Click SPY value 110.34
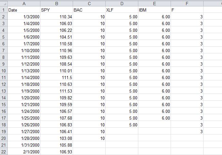Screen dimensions: 222x155 [x=57, y=17]
